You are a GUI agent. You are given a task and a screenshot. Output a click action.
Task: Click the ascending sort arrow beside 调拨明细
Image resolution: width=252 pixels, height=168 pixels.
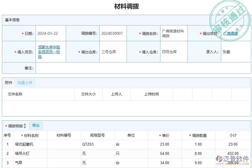(x=25, y=125)
